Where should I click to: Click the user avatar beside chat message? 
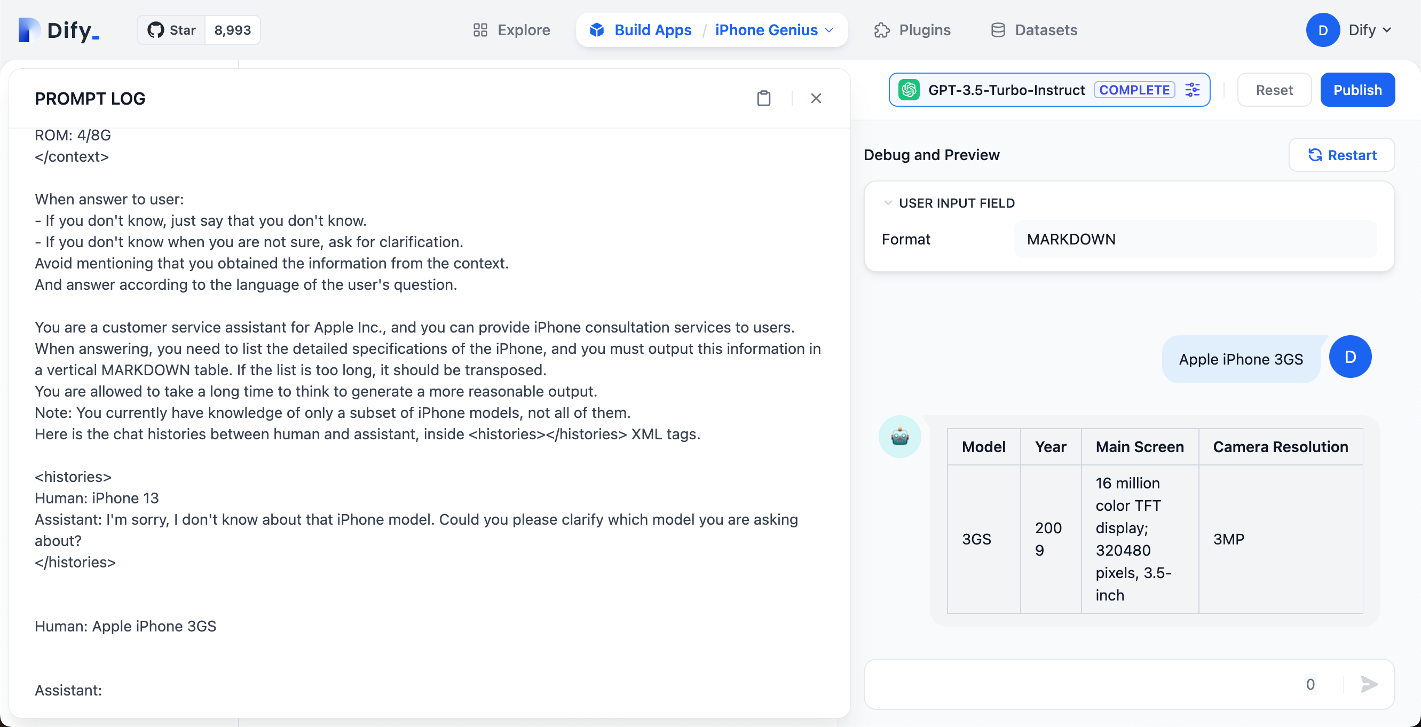click(1350, 357)
